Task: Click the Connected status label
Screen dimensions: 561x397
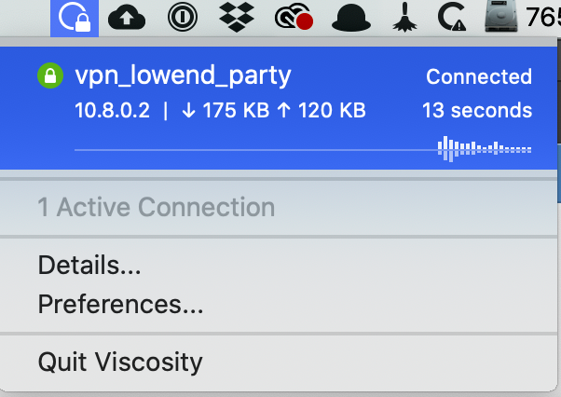Action: click(479, 76)
